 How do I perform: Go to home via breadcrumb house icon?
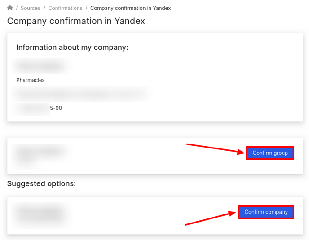(x=10, y=8)
